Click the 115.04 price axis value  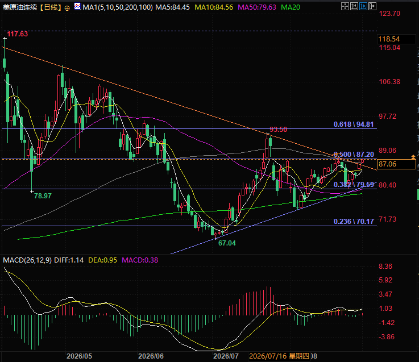pyautogui.click(x=389, y=48)
